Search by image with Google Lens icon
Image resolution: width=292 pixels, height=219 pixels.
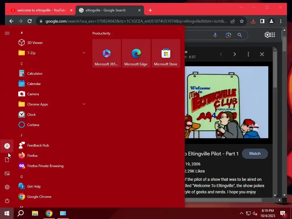tap(228, 35)
